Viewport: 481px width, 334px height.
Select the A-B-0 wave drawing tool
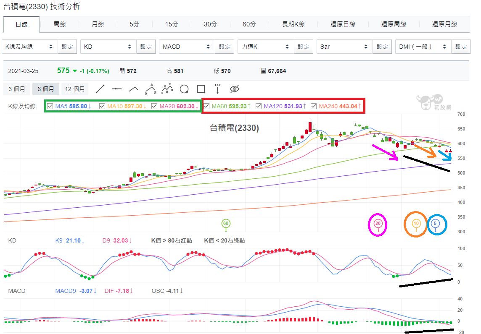click(x=151, y=89)
